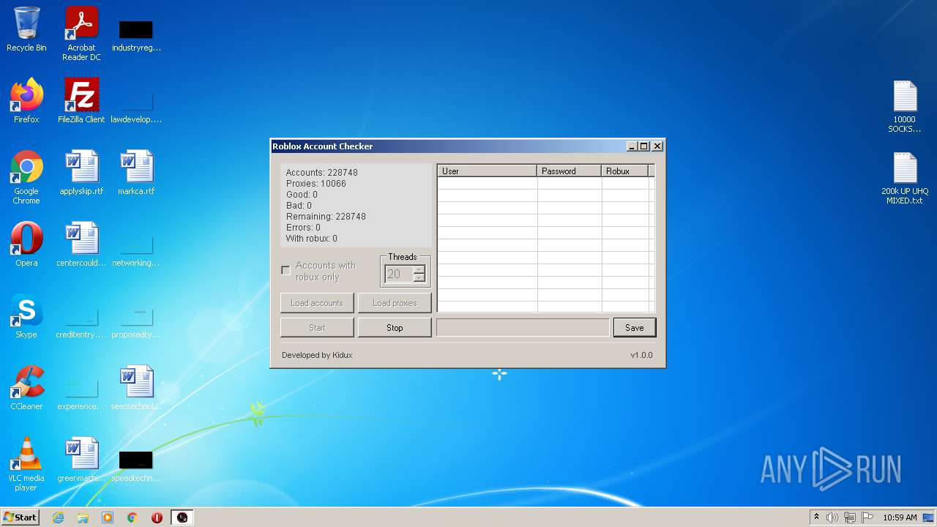Click the Load proxies button

[395, 303]
